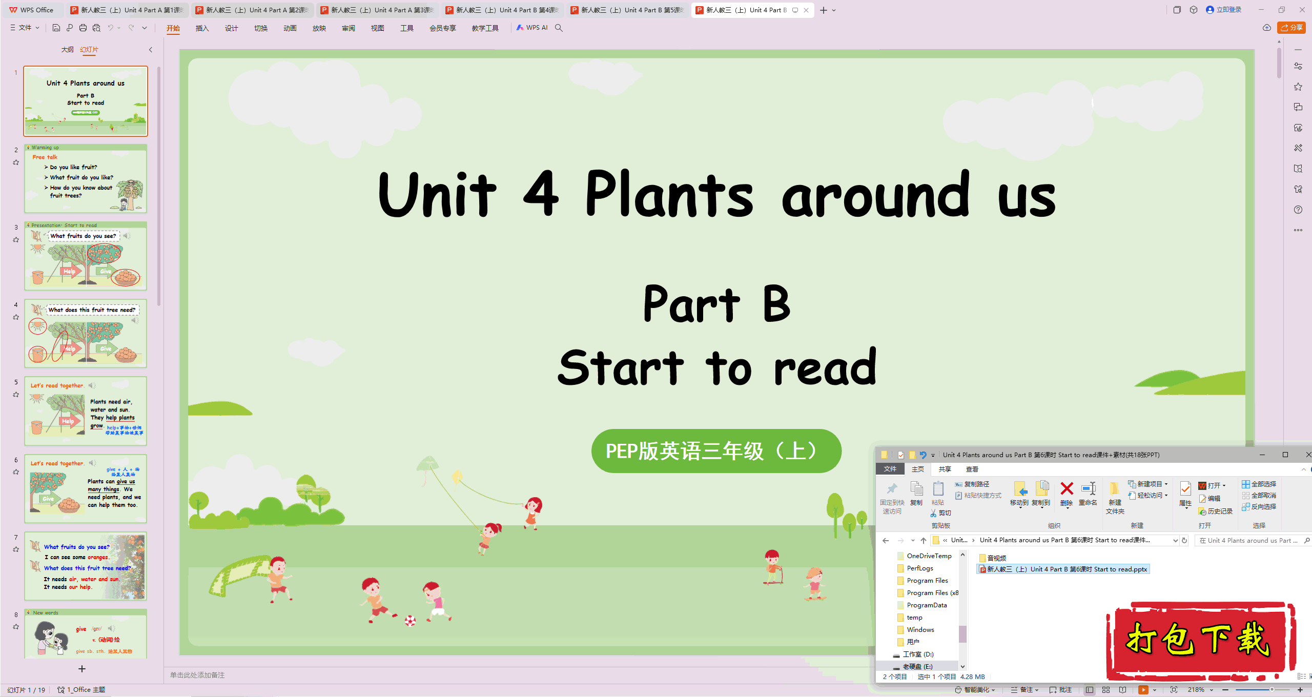Image resolution: width=1312 pixels, height=697 pixels.
Task: Click the redo arrow in WPS toolbar
Action: point(131,28)
